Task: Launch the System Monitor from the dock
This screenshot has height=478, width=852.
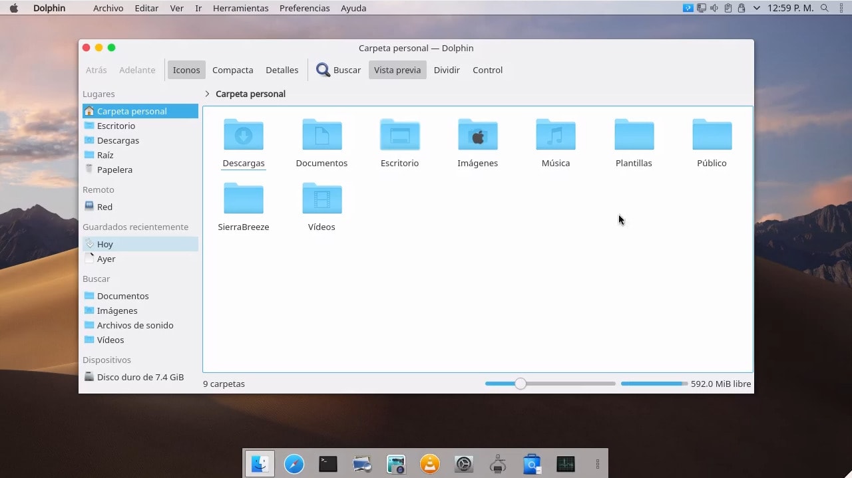Action: pyautogui.click(x=566, y=463)
